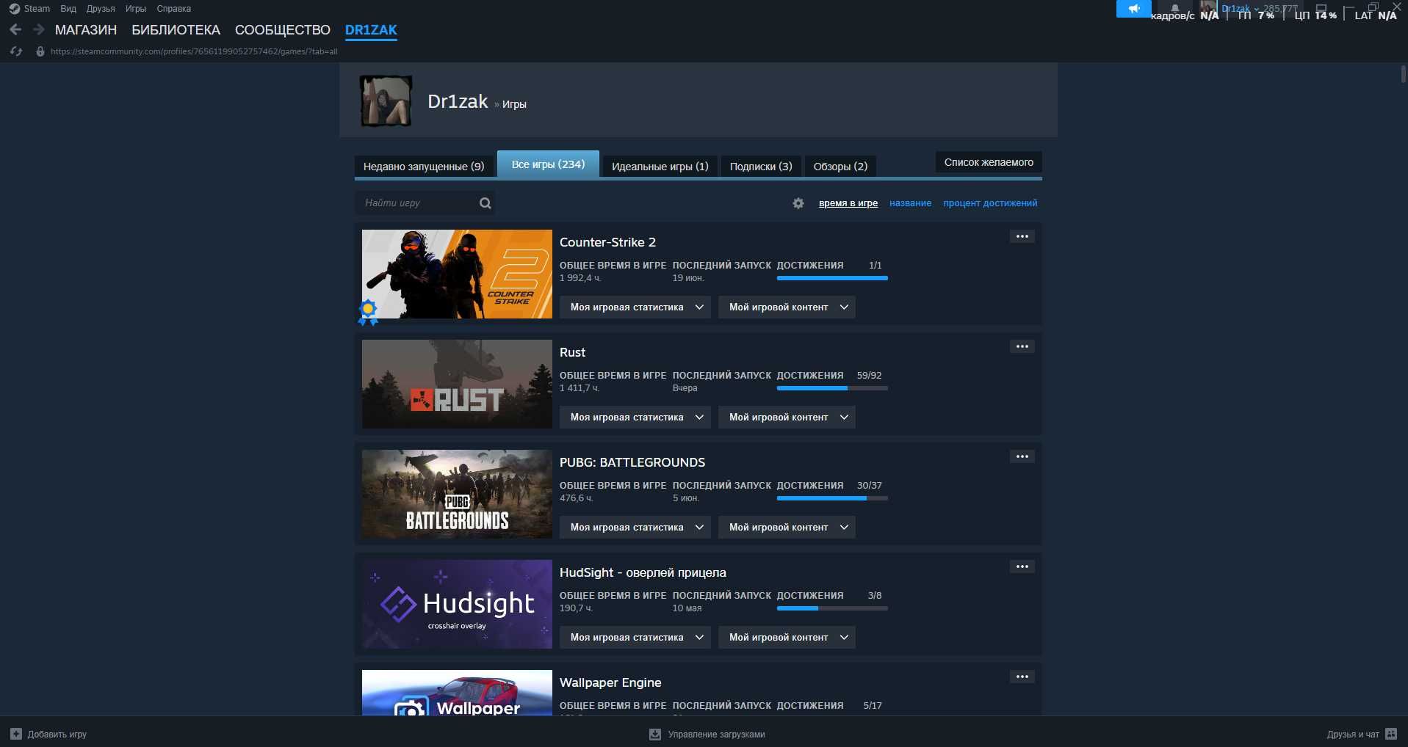Click the page vertical scrollbar
Image resolution: width=1408 pixels, height=747 pixels.
pyautogui.click(x=1403, y=74)
